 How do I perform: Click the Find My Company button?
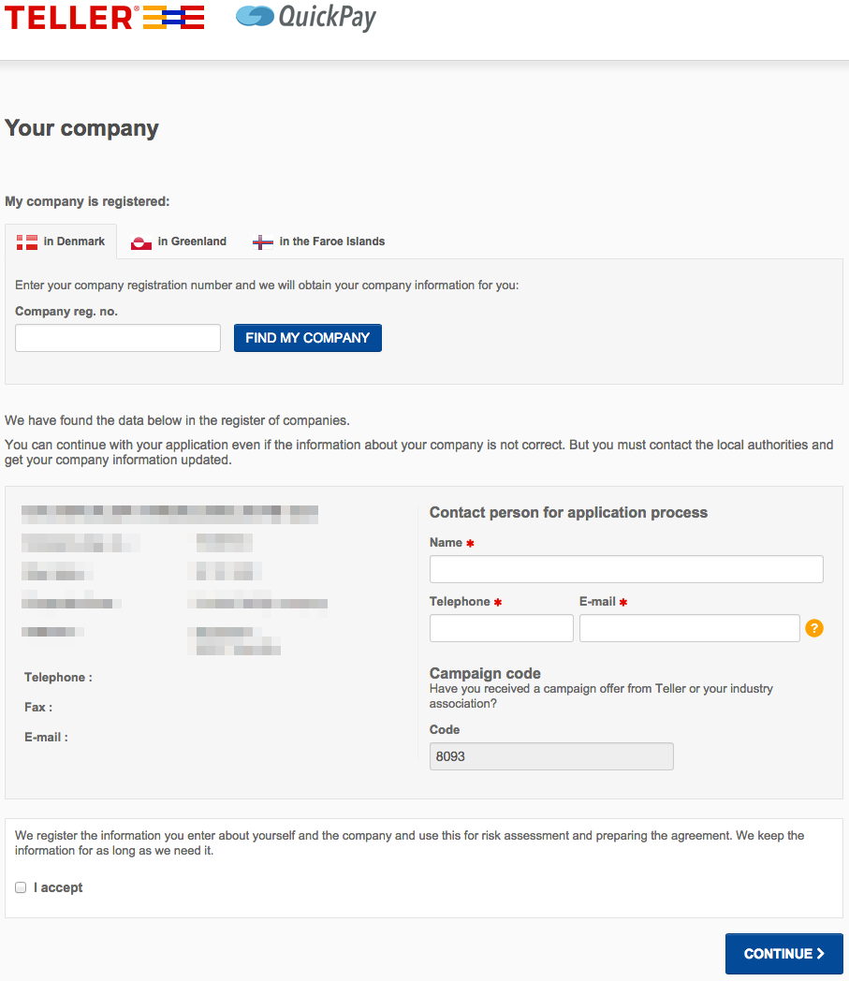[x=308, y=338]
